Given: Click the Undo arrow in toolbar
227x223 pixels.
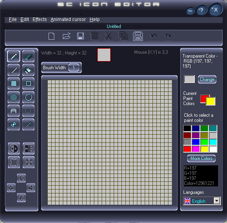Looking at the screenshot, I should (x=154, y=35).
